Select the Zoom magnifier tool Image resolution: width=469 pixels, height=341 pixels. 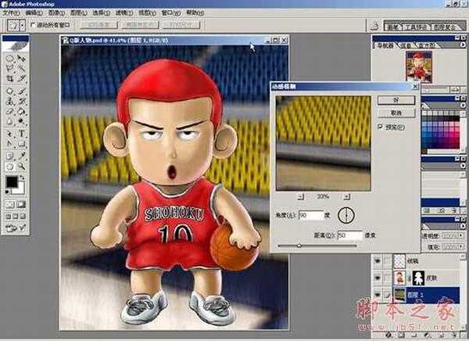tap(21, 166)
